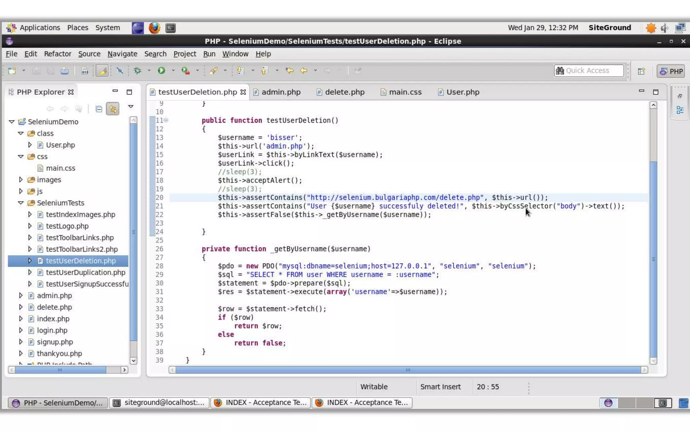Screen dimensions: 690x431
Task: Click the green Run button in toolbar
Action: coord(161,70)
